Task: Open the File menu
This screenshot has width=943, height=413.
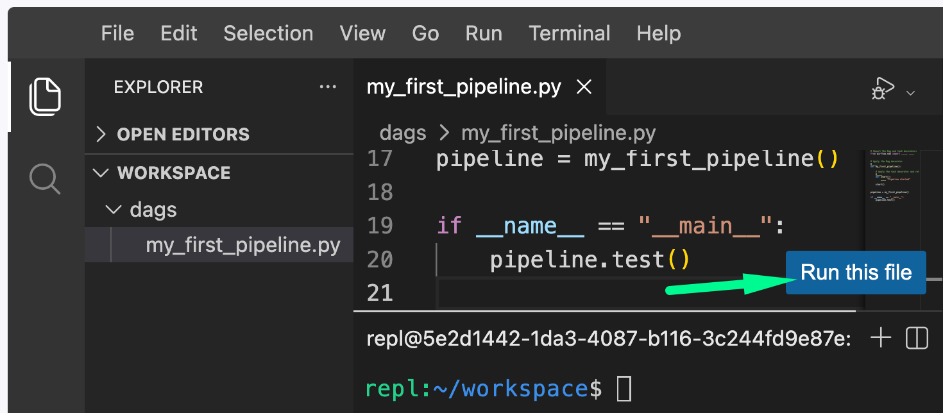Action: click(x=117, y=33)
